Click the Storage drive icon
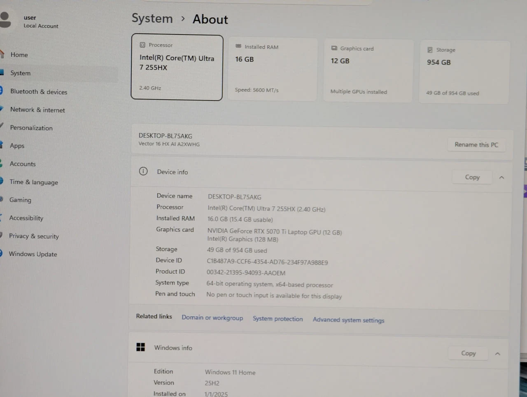 pos(430,50)
